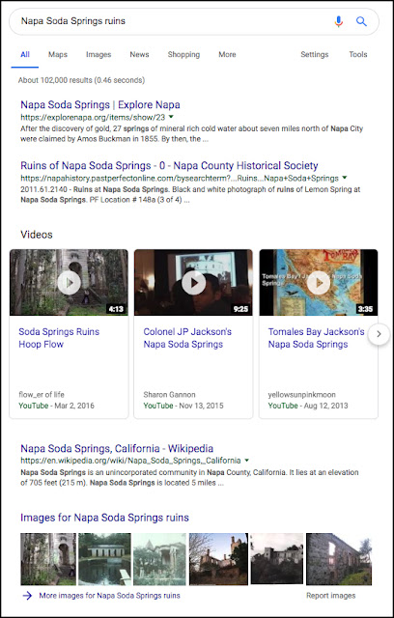Click the Videos section heading
This screenshot has height=618, width=394.
point(37,235)
